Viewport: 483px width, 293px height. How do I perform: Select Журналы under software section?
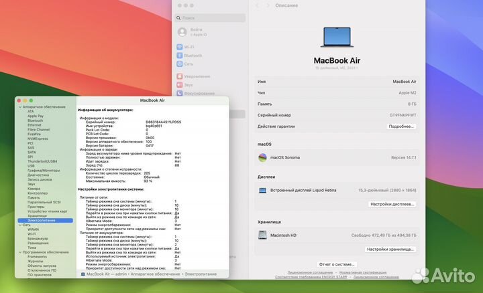tap(36, 262)
